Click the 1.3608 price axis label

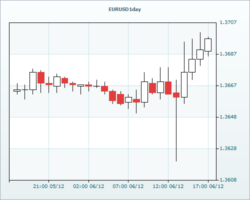coord(228,180)
